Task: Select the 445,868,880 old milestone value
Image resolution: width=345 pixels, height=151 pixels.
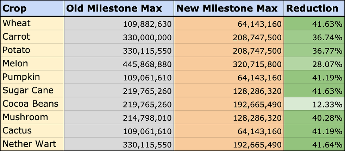Action: [x=119, y=64]
